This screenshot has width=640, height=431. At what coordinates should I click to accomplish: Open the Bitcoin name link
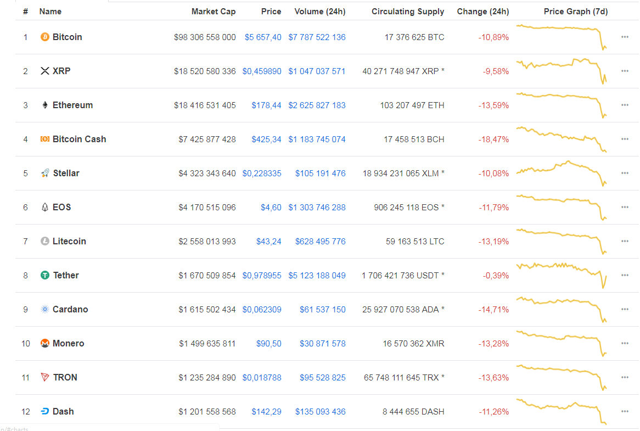(68, 37)
